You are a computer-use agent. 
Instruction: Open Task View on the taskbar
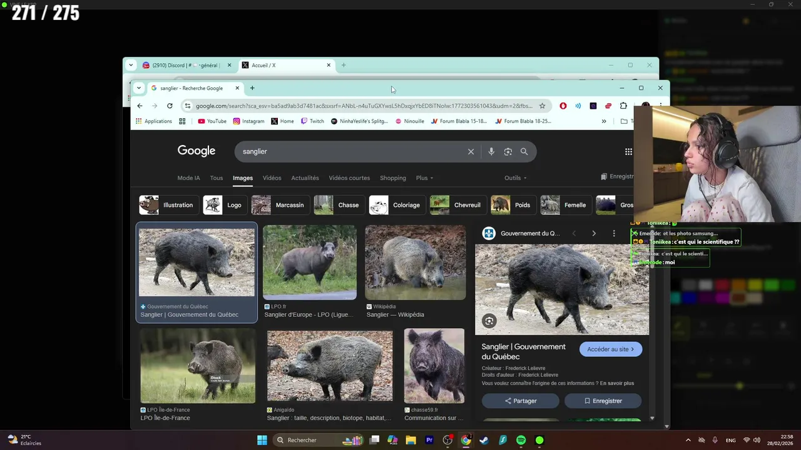374,440
